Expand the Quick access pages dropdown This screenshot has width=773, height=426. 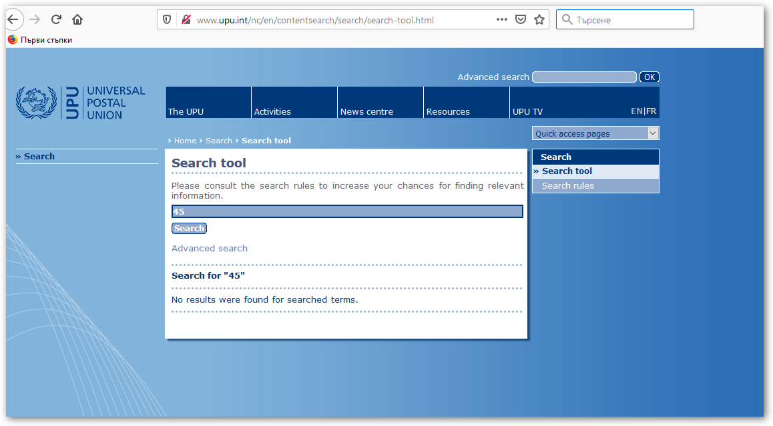[x=595, y=133]
